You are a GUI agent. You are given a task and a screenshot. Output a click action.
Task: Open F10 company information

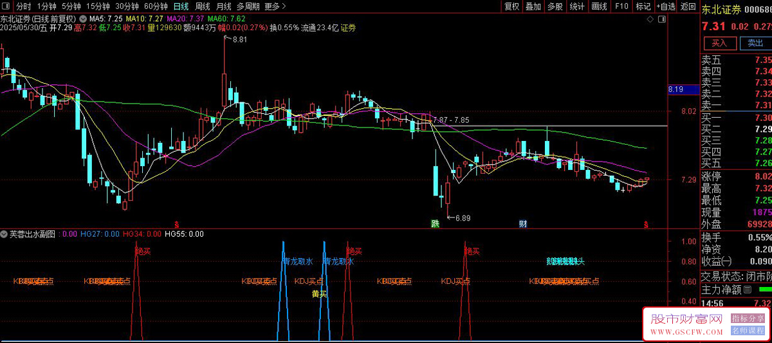[x=621, y=6]
